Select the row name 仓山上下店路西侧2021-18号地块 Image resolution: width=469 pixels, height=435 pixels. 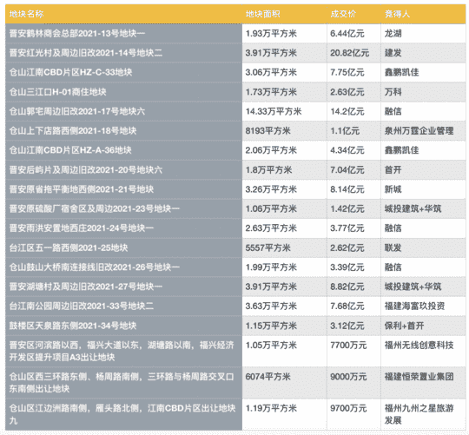tap(123, 131)
